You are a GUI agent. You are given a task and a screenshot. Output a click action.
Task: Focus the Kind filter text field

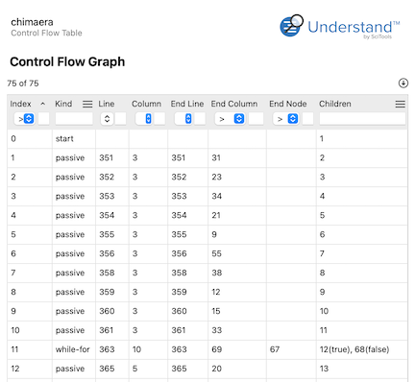pyautogui.click(x=74, y=119)
